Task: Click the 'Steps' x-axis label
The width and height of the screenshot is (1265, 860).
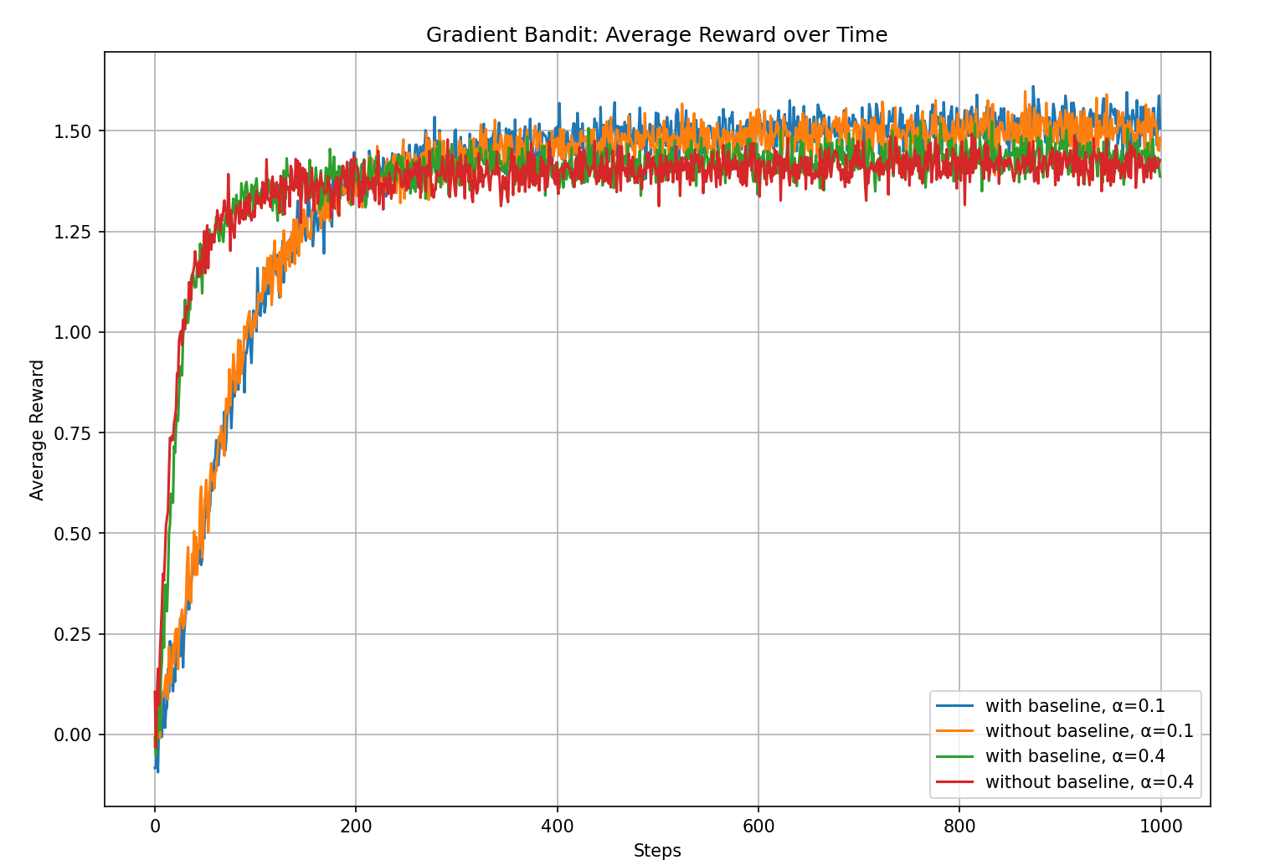Action: 657,850
